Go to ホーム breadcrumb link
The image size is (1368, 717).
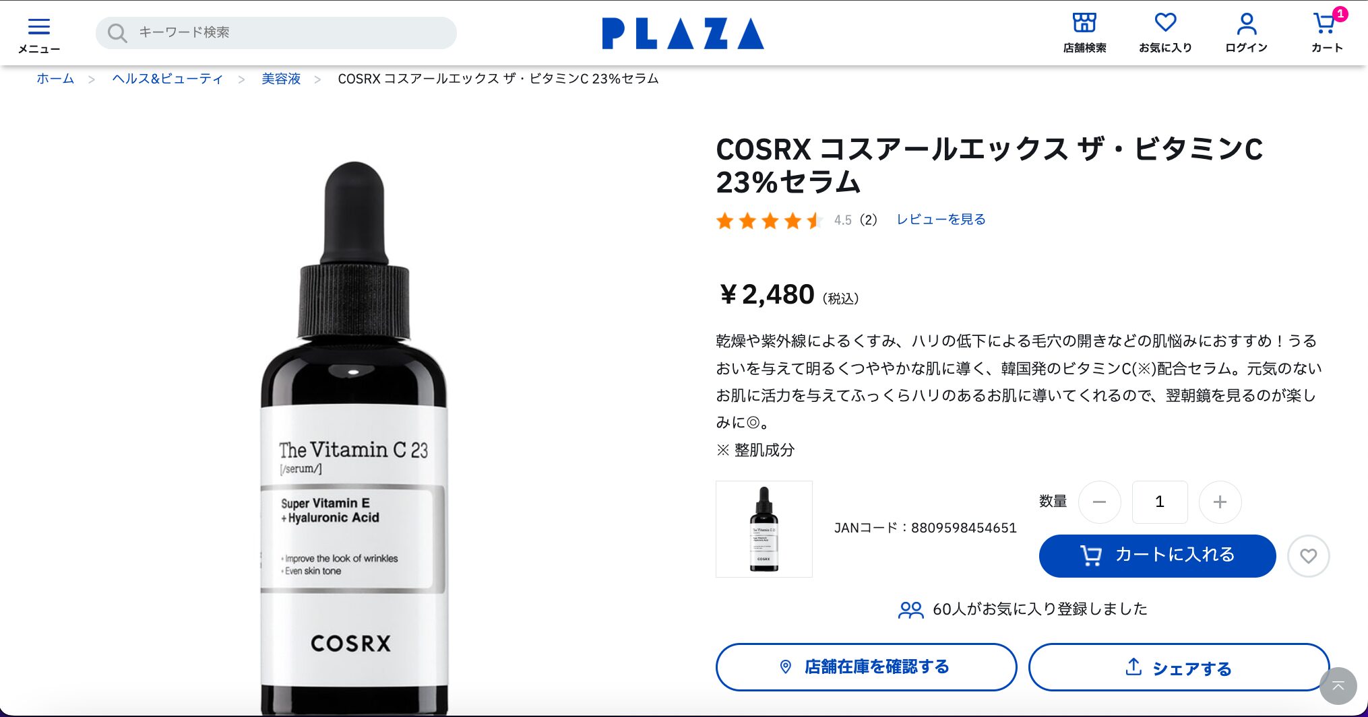click(x=55, y=79)
